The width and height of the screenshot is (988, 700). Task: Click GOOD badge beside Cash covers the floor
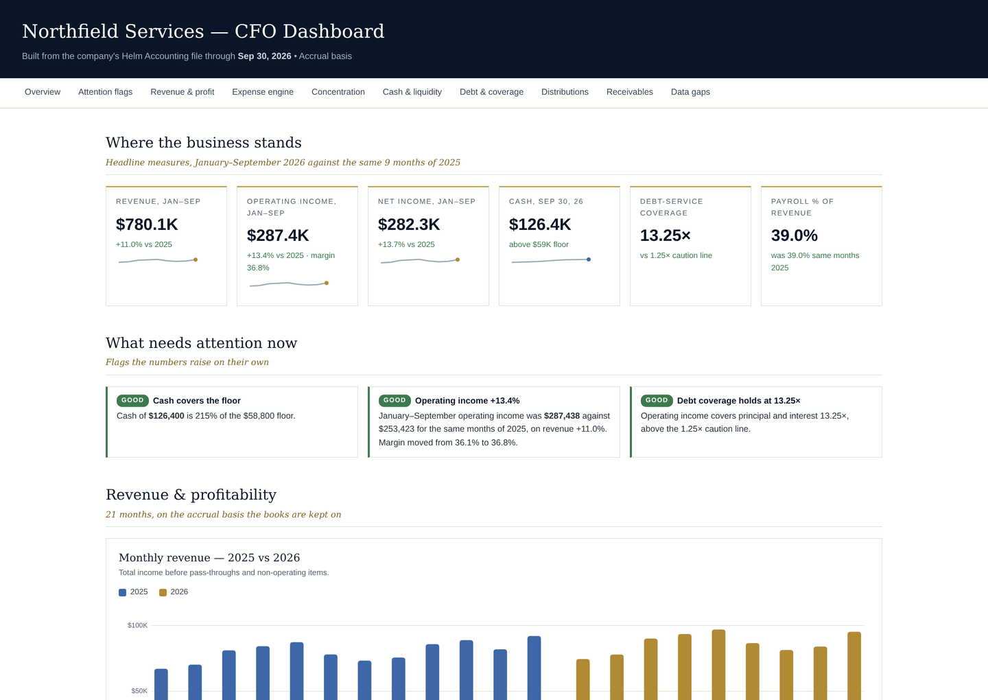tap(132, 400)
